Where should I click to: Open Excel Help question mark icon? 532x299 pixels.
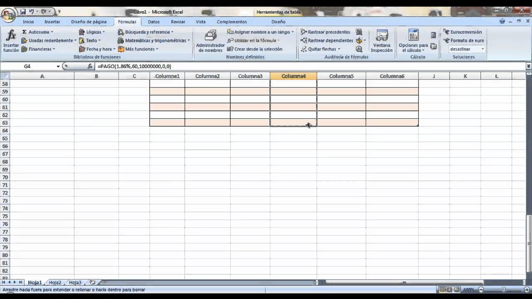pos(502,21)
